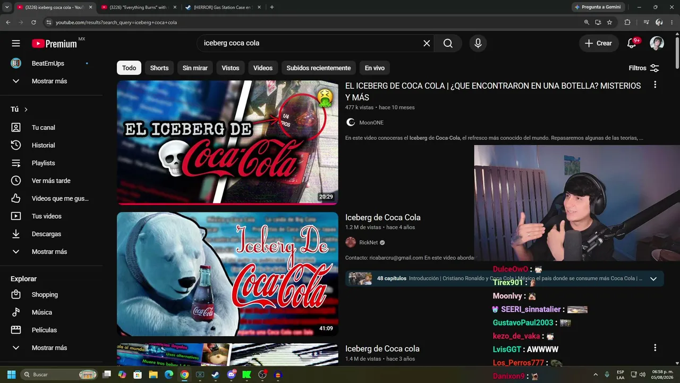Select the En vivo filter chip
Screen dimensions: 680x383
[x=375, y=68]
